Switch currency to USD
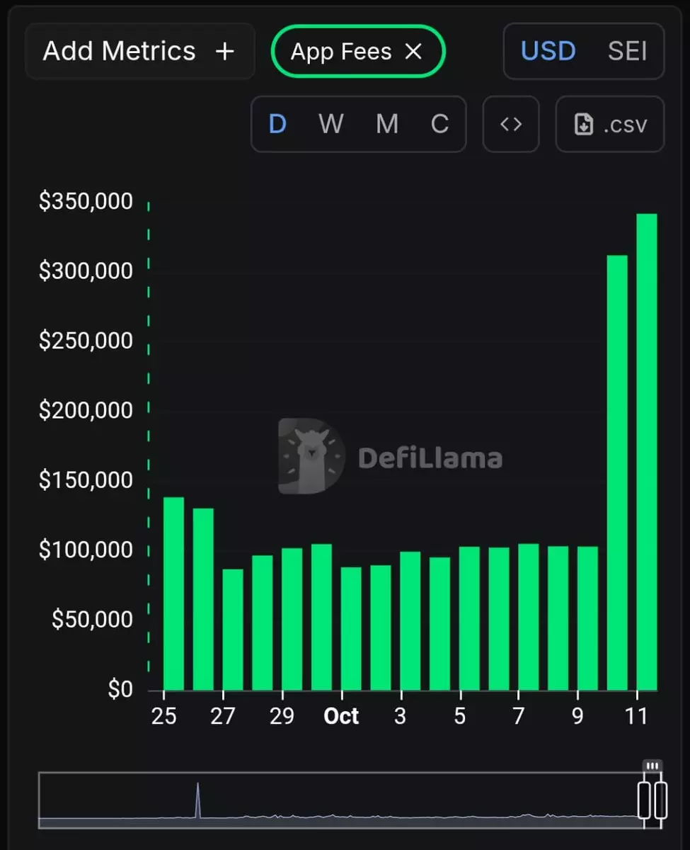 pos(548,52)
